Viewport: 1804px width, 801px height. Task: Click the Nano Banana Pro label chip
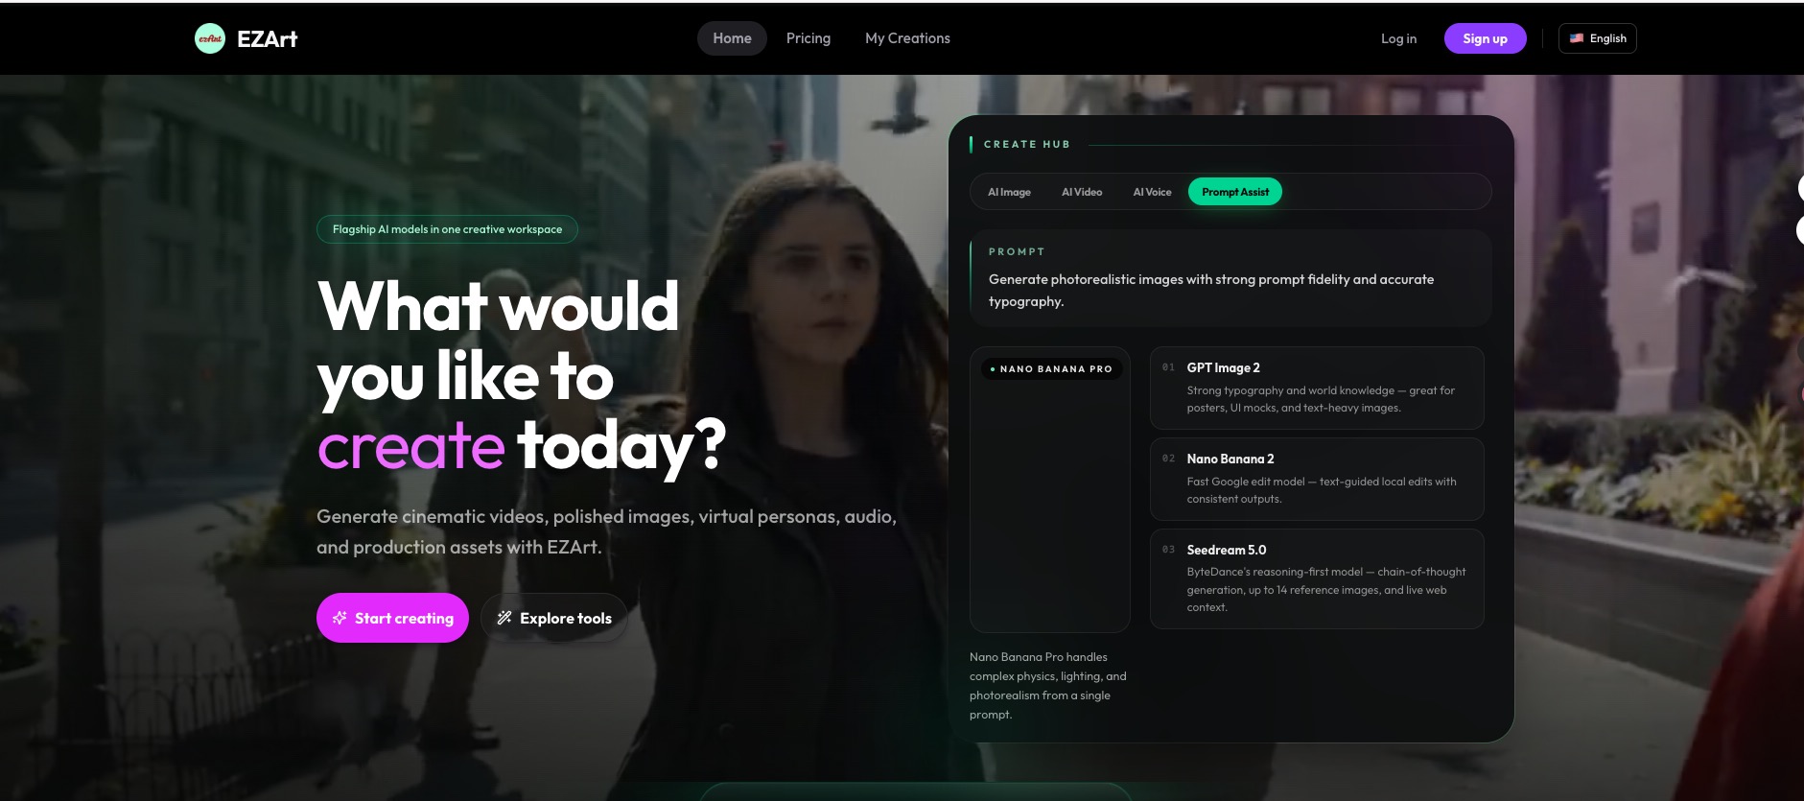pyautogui.click(x=1051, y=368)
